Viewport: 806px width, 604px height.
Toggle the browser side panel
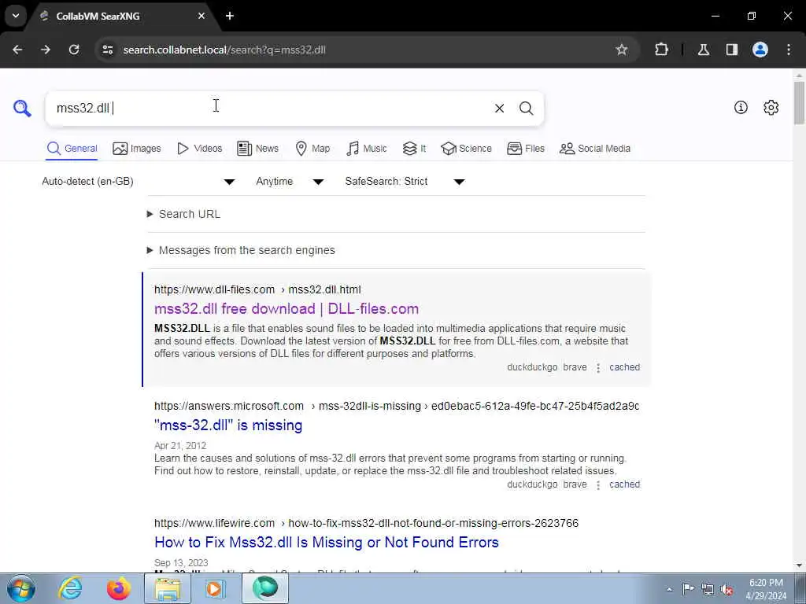pyautogui.click(x=731, y=50)
